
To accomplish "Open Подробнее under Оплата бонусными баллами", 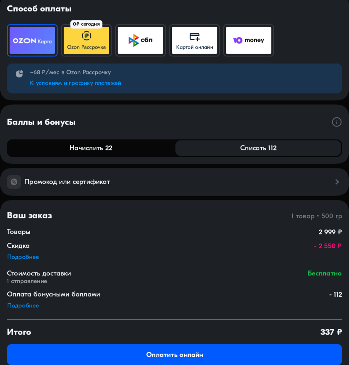I will tap(23, 306).
